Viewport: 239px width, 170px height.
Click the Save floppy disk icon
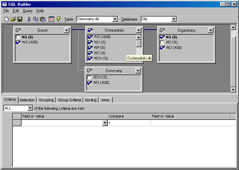click(20, 19)
